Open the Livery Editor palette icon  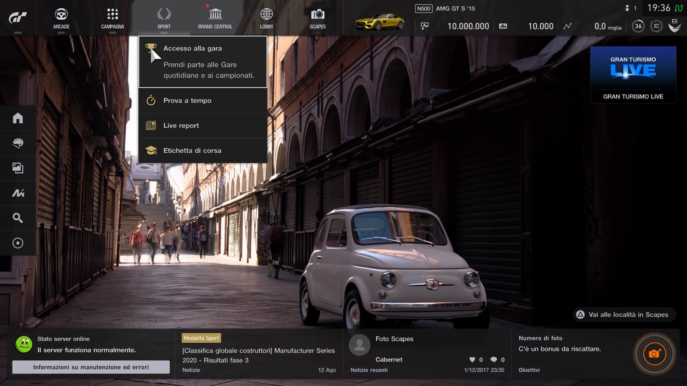click(18, 143)
